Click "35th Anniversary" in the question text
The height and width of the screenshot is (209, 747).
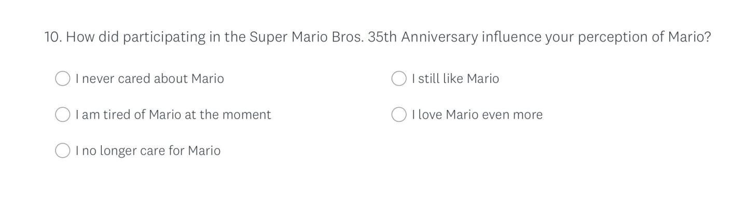[x=422, y=37]
